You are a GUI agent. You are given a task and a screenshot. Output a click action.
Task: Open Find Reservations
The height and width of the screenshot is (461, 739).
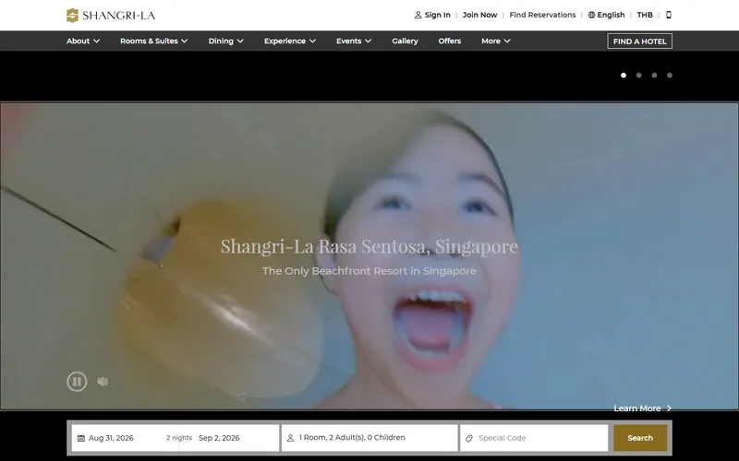click(x=542, y=15)
